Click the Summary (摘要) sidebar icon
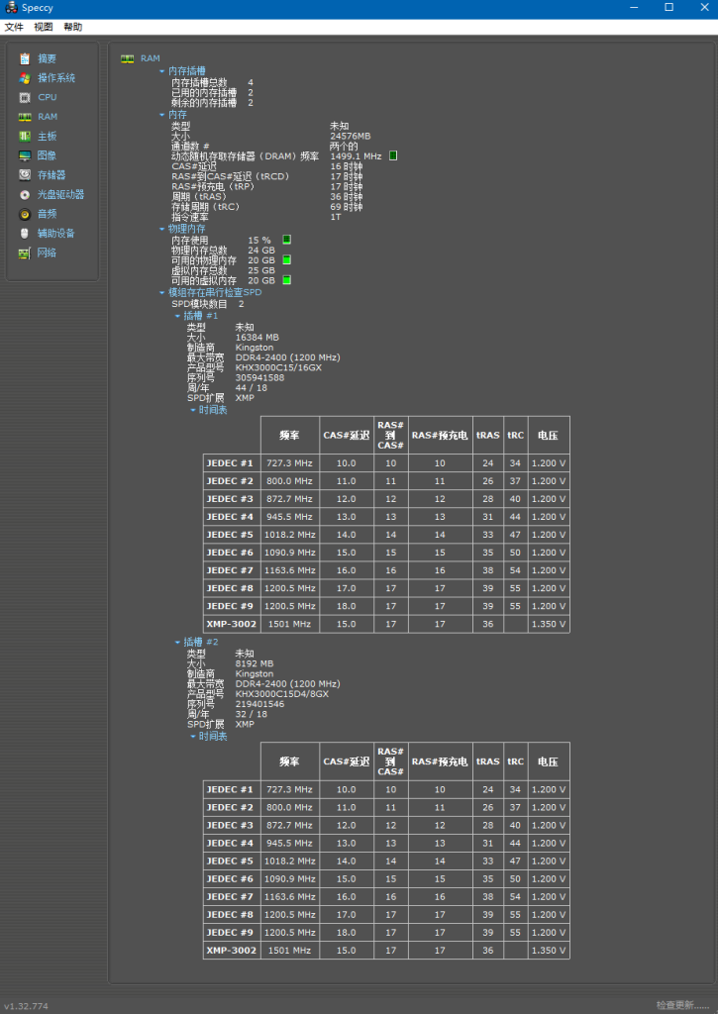This screenshot has width=718, height=1014. click(x=26, y=58)
